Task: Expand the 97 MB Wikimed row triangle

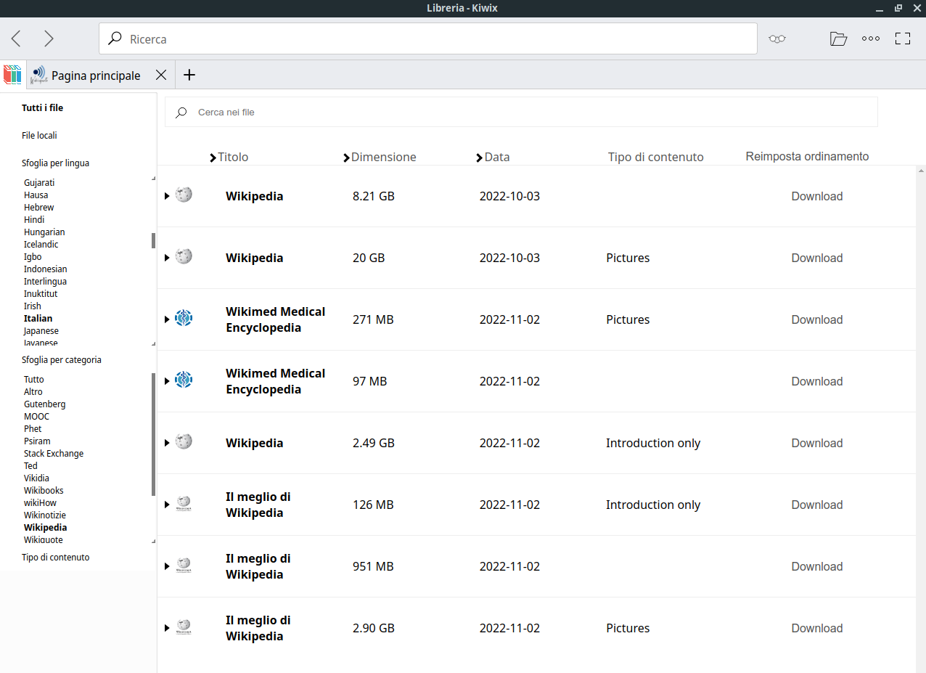Action: pyautogui.click(x=167, y=381)
